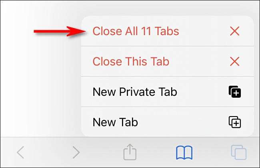Open Bookmarks with the book icon

(184, 152)
